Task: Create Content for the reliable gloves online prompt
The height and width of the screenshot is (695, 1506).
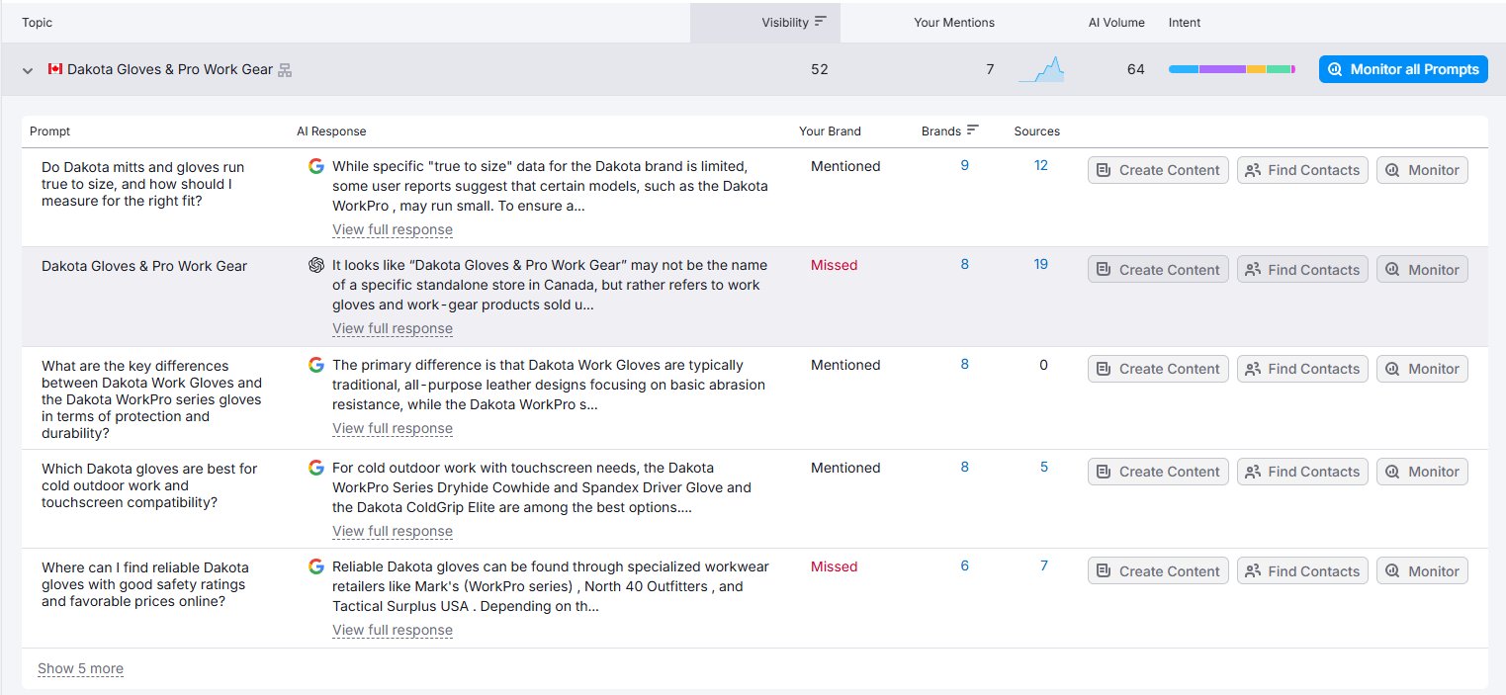Action: pos(1158,571)
